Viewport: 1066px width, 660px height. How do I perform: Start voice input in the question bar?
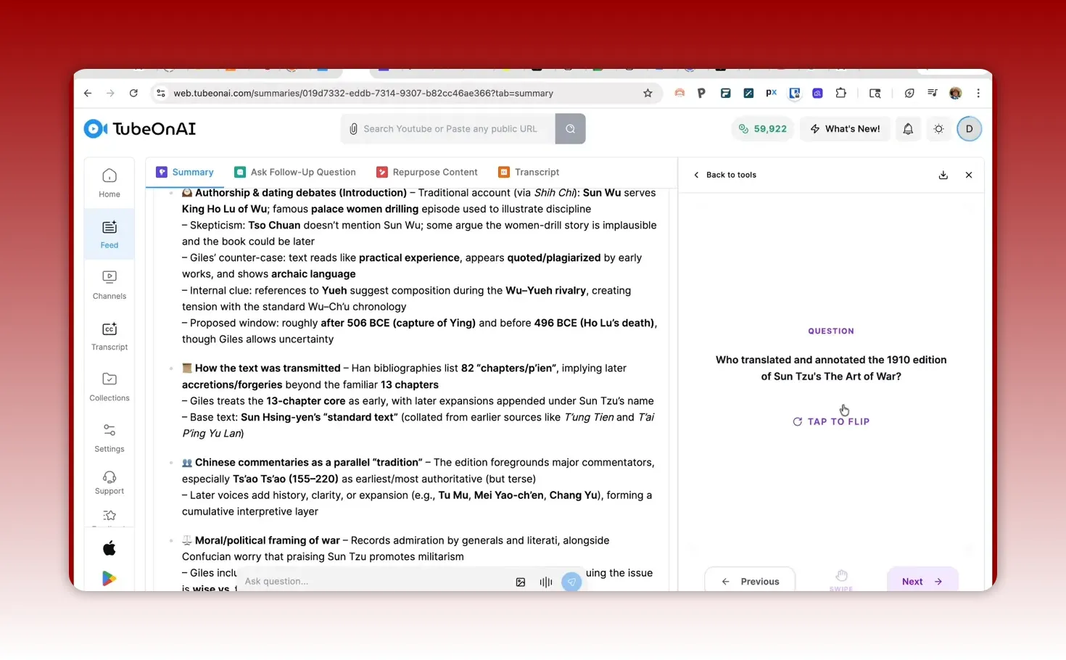pos(545,582)
